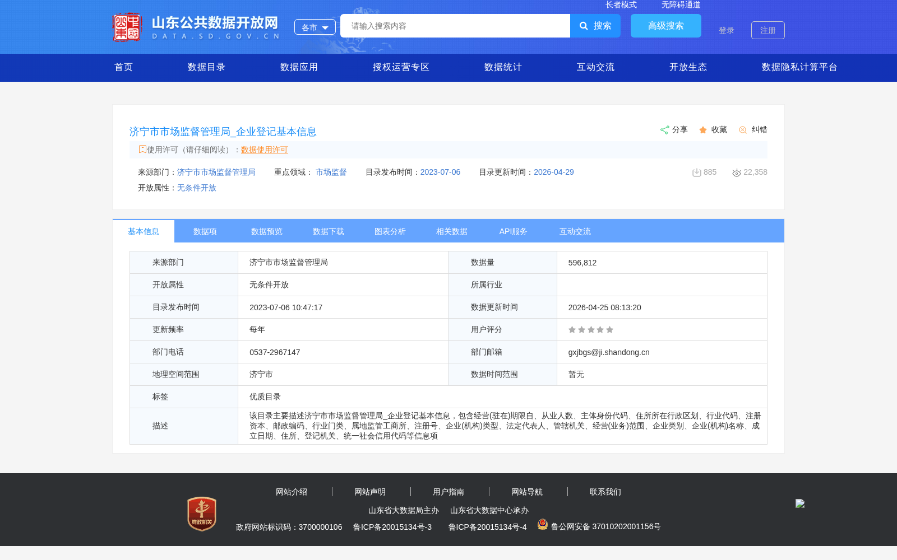Open the 开放生态 navigation item

(x=688, y=67)
